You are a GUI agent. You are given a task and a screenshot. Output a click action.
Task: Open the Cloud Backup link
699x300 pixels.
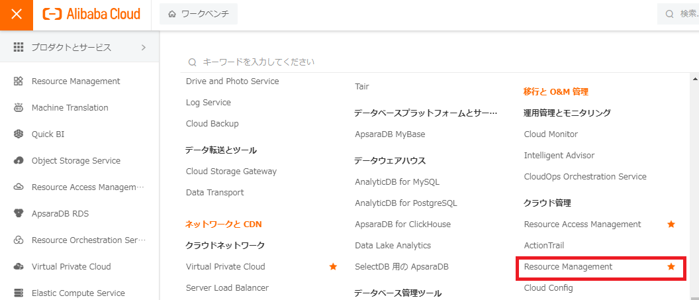click(212, 123)
